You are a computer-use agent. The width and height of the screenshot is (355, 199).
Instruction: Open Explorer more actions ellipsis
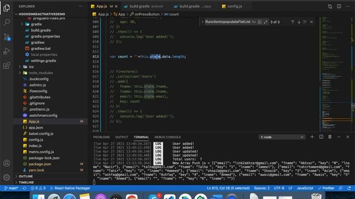80,6
